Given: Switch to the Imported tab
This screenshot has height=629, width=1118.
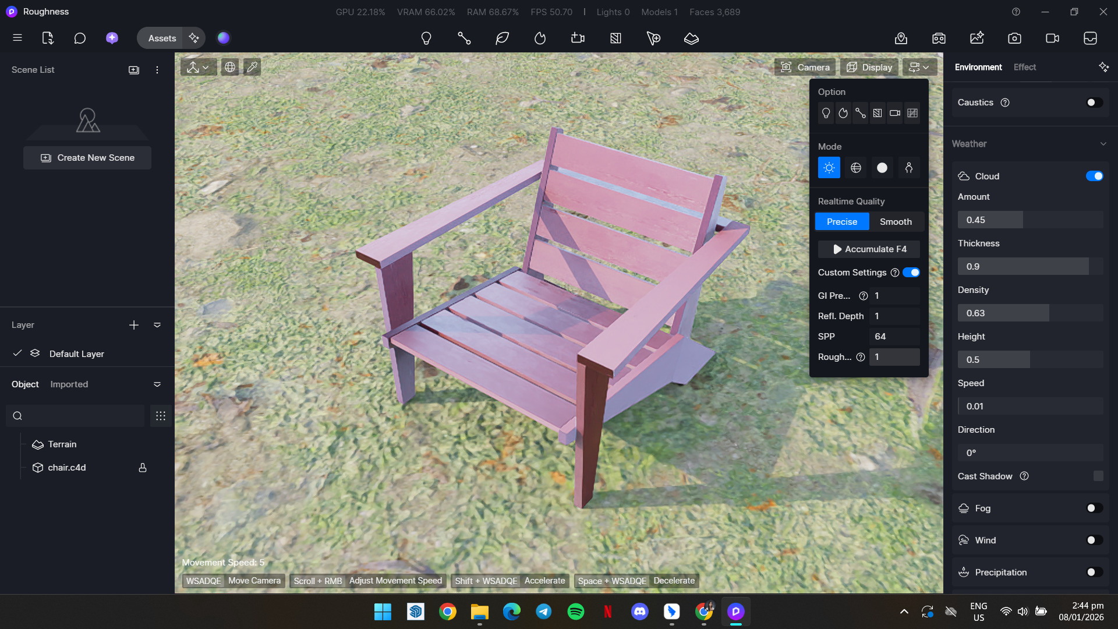Looking at the screenshot, I should (x=69, y=384).
